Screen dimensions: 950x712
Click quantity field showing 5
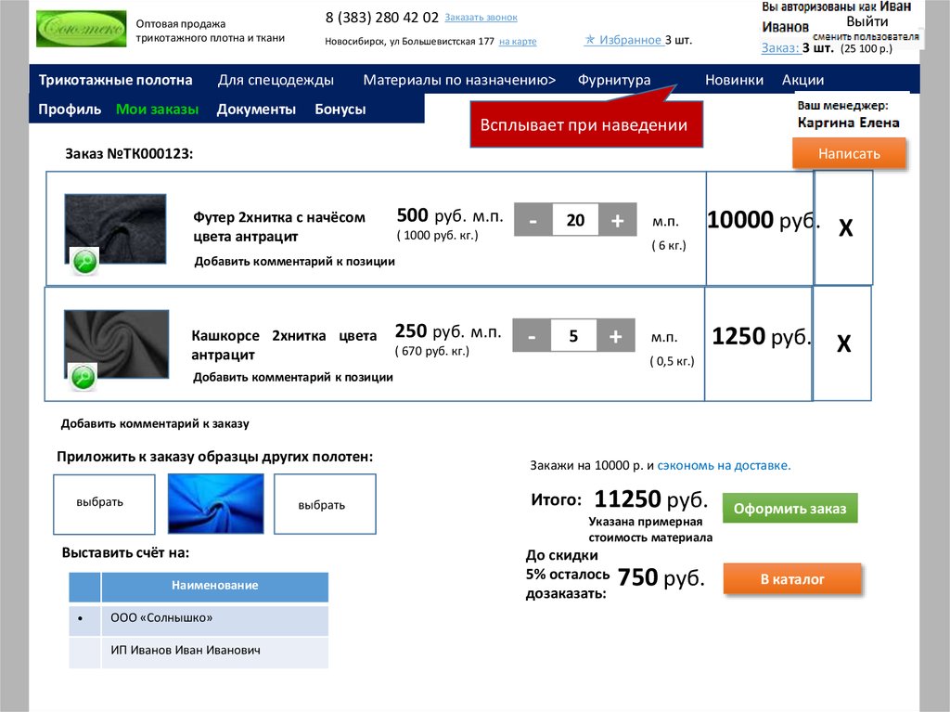573,335
